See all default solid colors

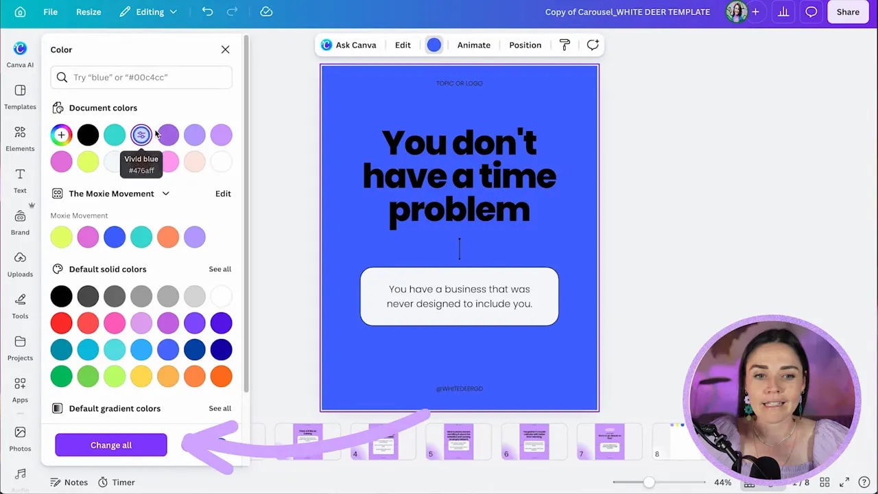pyautogui.click(x=219, y=269)
